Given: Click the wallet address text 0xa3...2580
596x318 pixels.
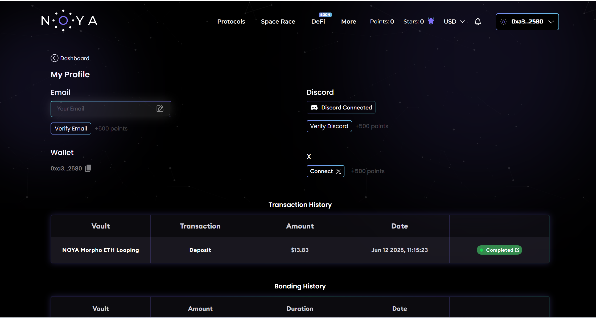Looking at the screenshot, I should pyautogui.click(x=66, y=168).
